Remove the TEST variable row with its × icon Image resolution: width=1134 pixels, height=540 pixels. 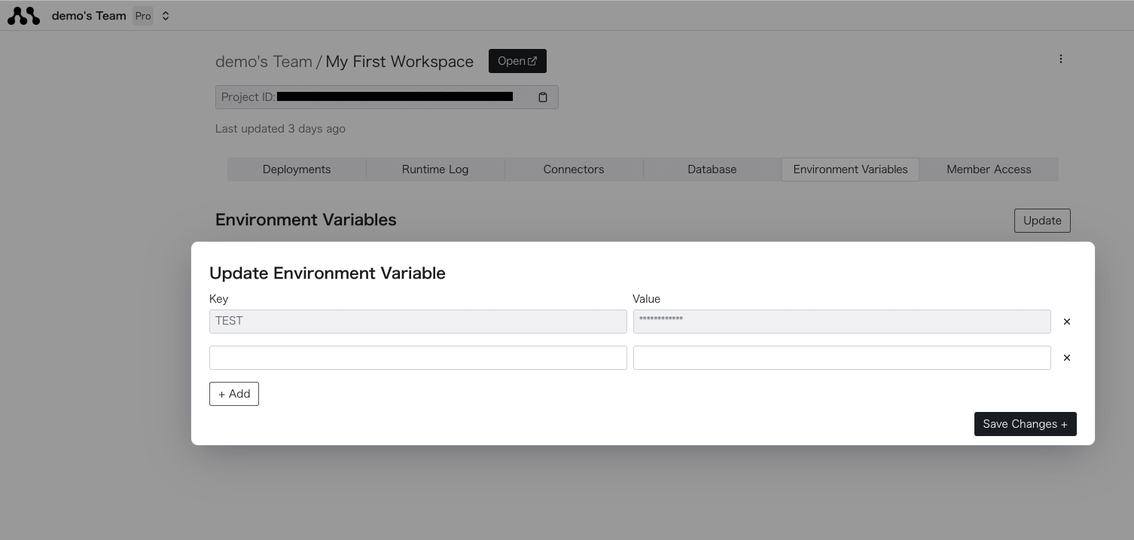[x=1067, y=322]
